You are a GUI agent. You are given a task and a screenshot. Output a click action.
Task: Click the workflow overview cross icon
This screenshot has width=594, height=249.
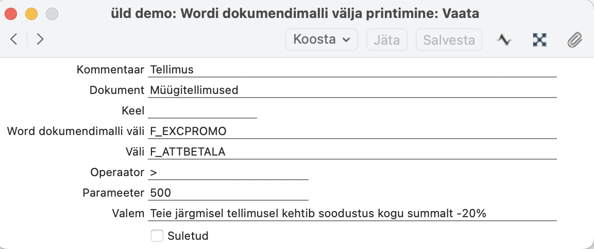tap(539, 40)
